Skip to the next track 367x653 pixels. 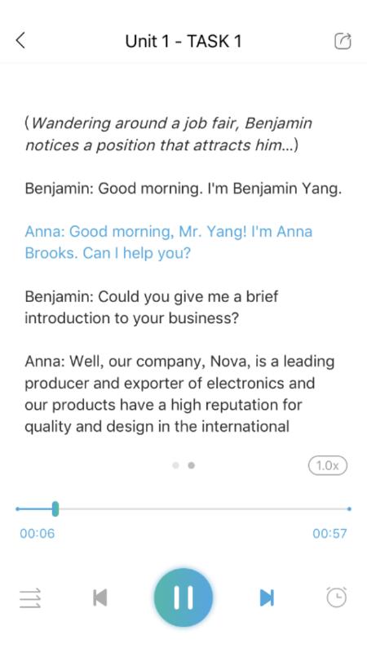click(x=267, y=598)
